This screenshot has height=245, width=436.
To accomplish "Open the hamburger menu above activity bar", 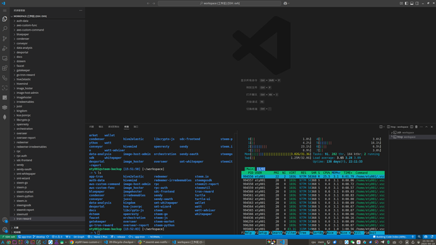I will 5,11.
